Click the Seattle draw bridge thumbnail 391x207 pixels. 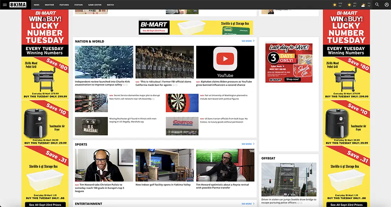coord(289,180)
